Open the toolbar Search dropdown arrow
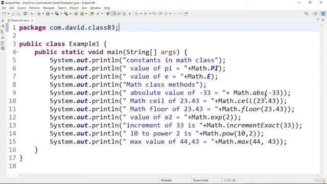Image resolution: width=327 pixels, height=184 pixels. [102, 14]
